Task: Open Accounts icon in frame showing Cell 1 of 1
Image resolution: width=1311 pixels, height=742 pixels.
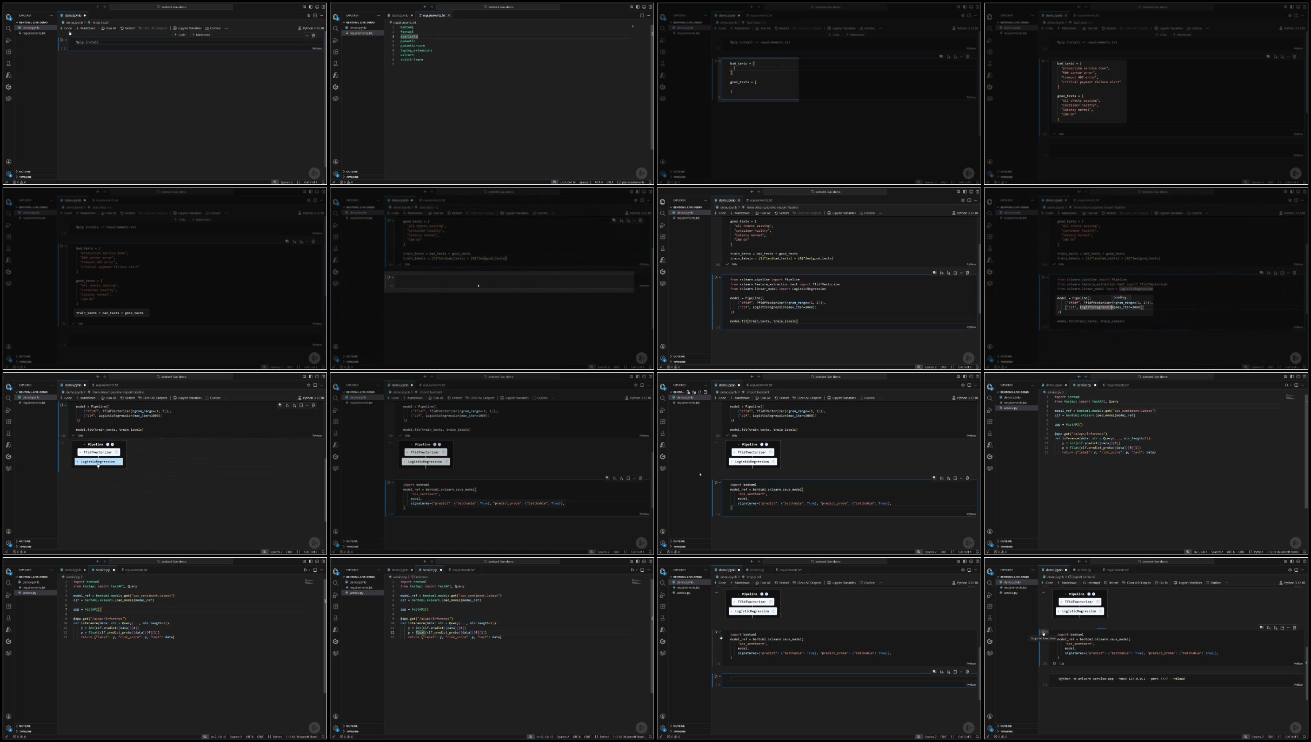Action: (x=9, y=162)
